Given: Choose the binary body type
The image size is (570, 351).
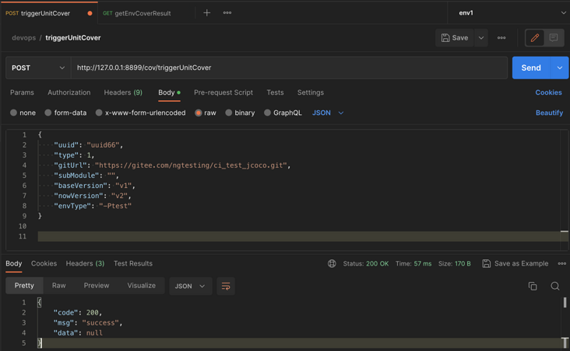Looking at the screenshot, I should pos(240,113).
